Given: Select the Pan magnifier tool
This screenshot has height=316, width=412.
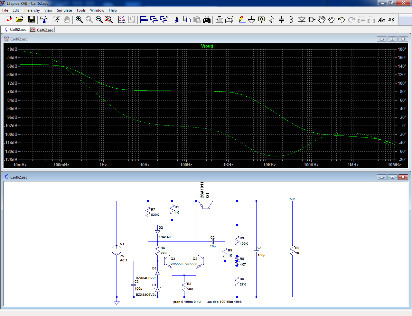Looking at the screenshot, I should point(89,20).
